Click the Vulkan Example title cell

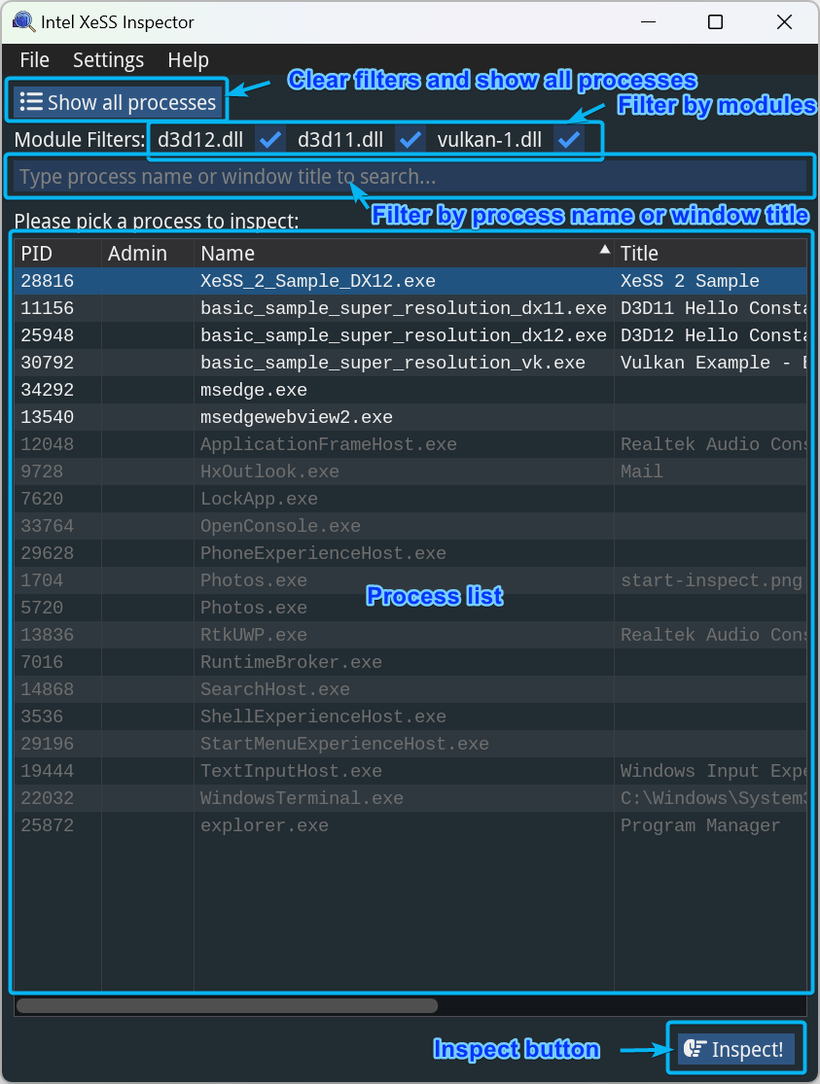pos(713,363)
